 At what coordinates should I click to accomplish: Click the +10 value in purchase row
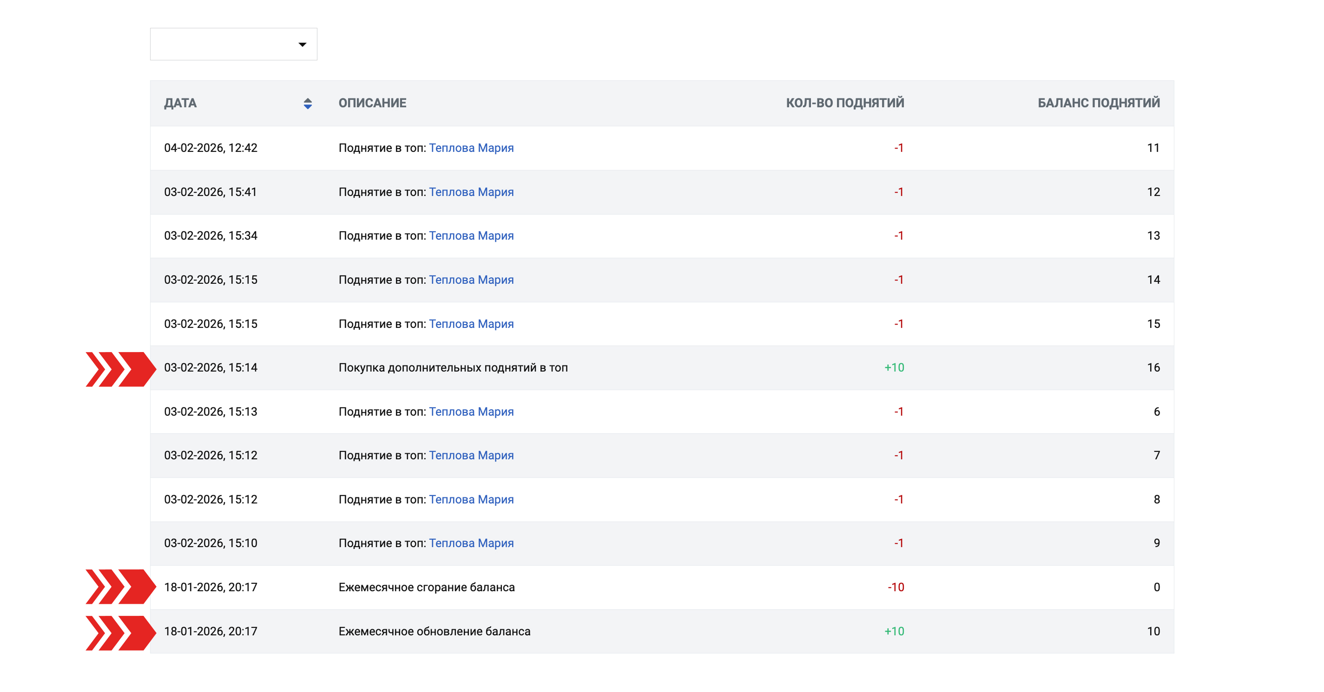point(894,368)
